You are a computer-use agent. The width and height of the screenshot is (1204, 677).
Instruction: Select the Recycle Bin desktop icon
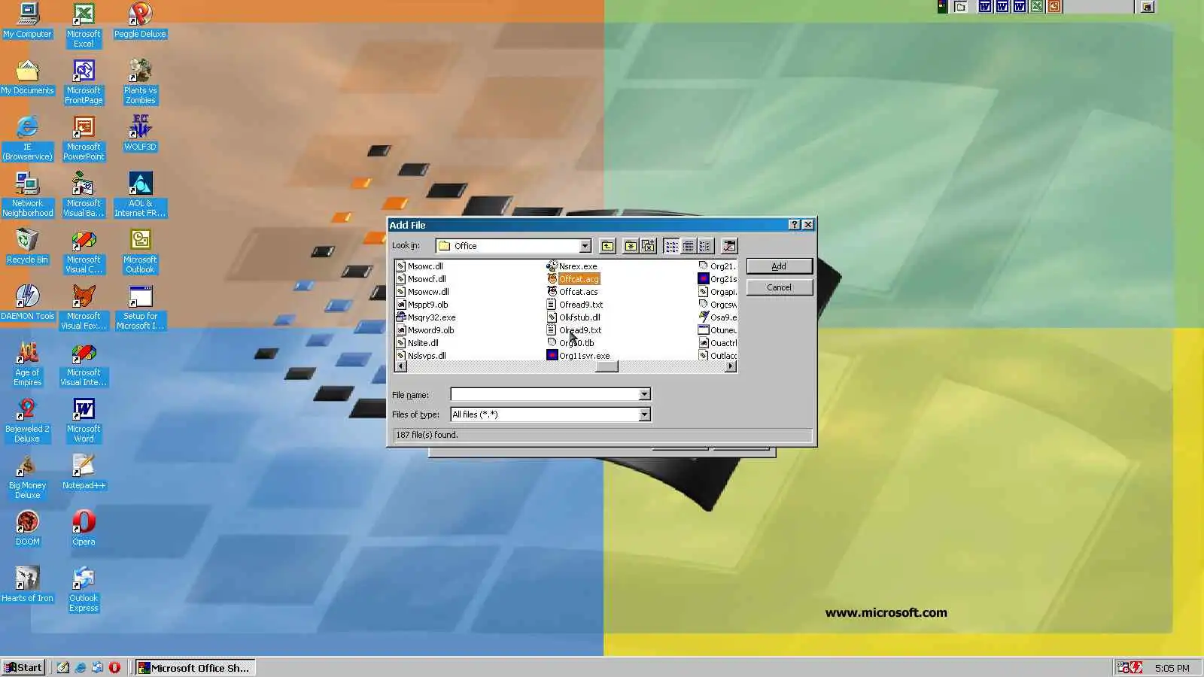pyautogui.click(x=28, y=247)
